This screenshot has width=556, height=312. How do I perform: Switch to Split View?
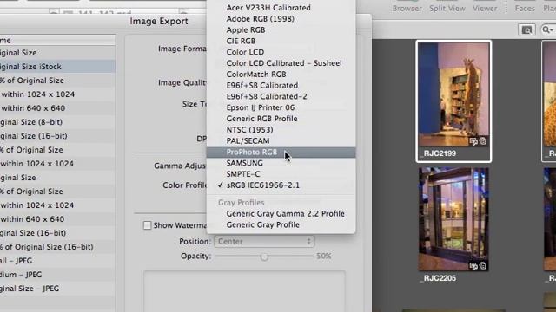447,8
